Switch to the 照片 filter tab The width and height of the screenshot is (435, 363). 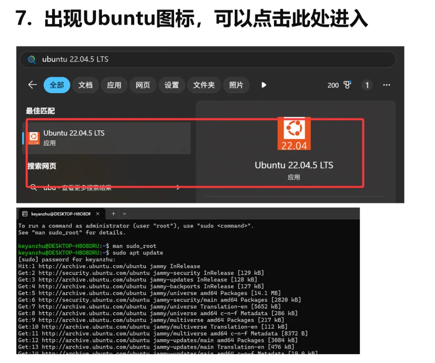[x=236, y=85]
